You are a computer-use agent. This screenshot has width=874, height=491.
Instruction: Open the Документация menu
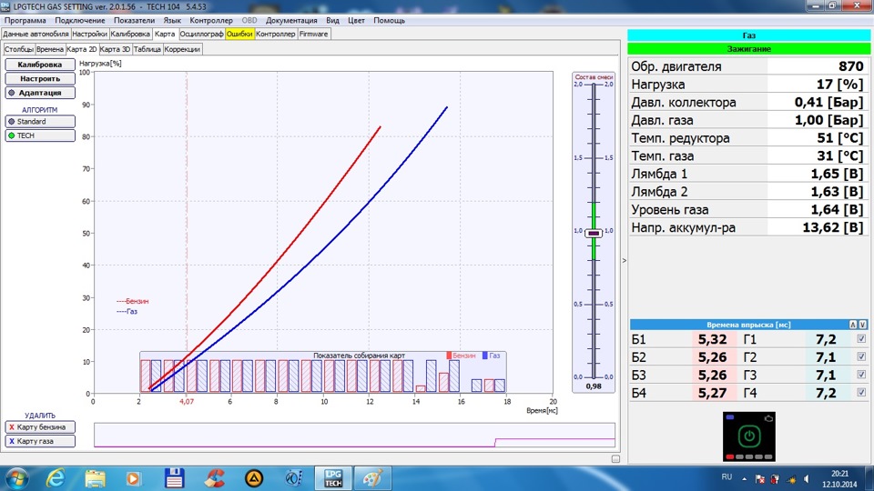pyautogui.click(x=291, y=20)
